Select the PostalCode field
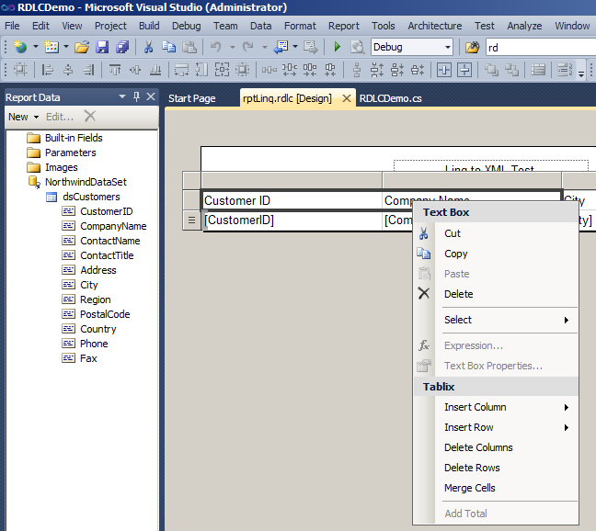The height and width of the screenshot is (531, 596). pyautogui.click(x=105, y=314)
